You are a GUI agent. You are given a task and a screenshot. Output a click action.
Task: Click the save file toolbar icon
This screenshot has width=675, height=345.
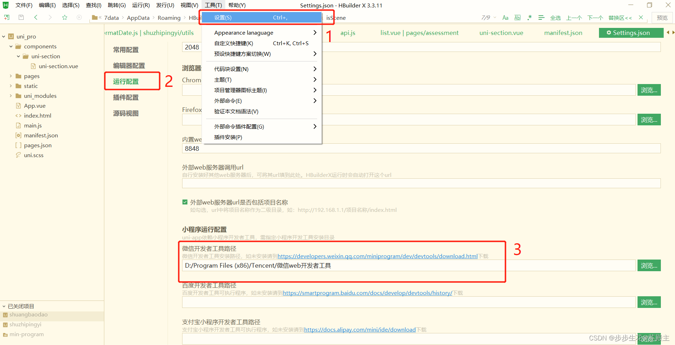coord(21,17)
